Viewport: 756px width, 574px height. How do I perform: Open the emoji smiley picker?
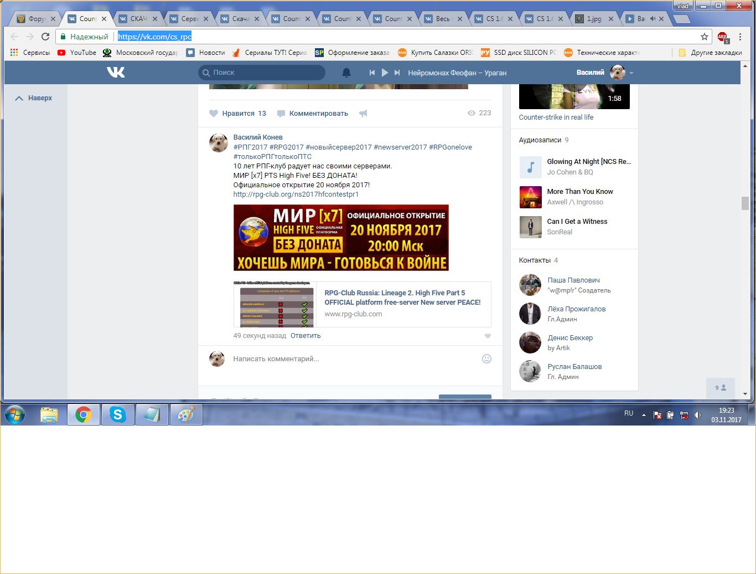coord(486,358)
